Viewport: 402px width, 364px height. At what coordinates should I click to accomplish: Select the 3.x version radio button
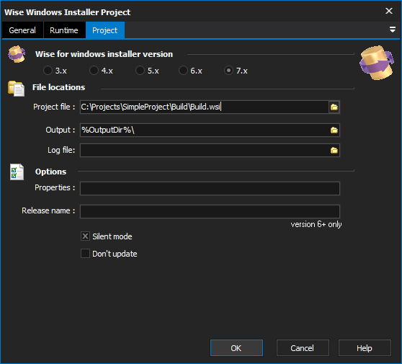pos(48,71)
